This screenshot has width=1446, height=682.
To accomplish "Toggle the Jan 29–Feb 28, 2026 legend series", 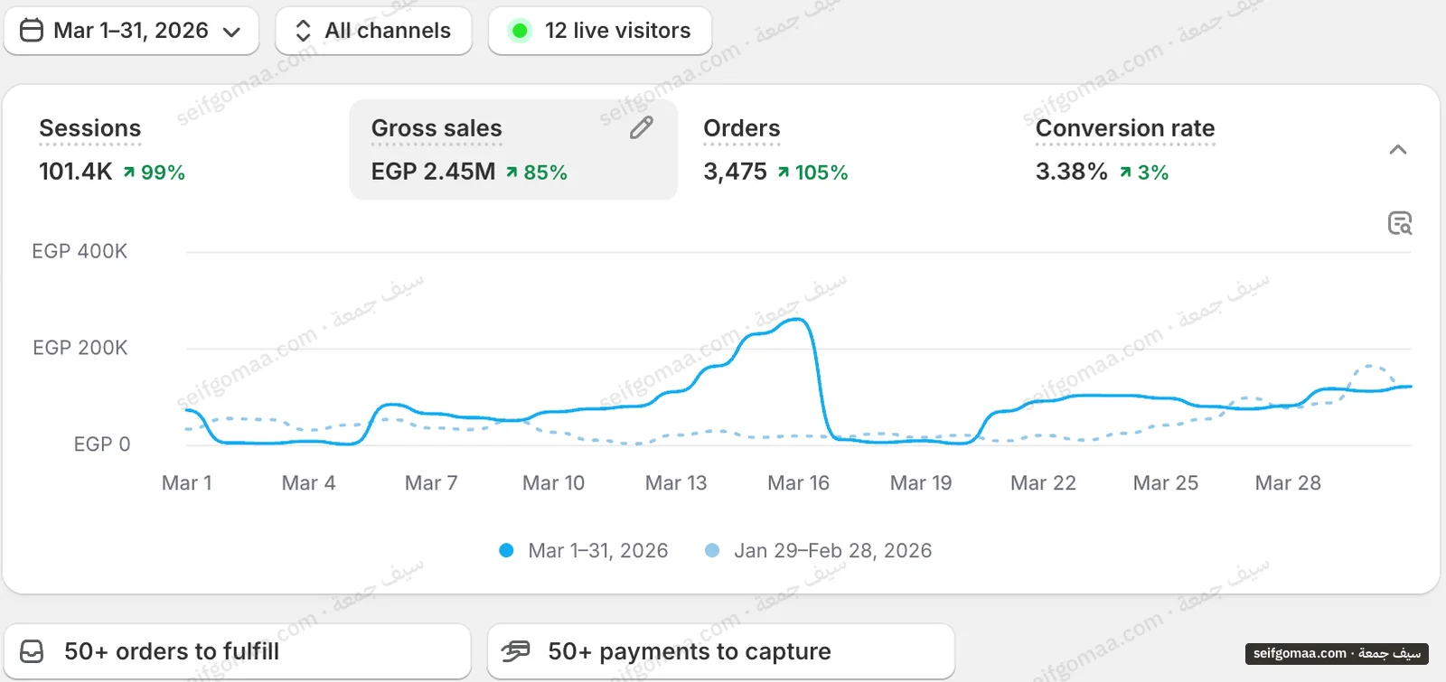I will (818, 551).
